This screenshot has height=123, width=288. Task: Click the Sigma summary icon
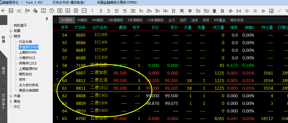click(x=44, y=11)
